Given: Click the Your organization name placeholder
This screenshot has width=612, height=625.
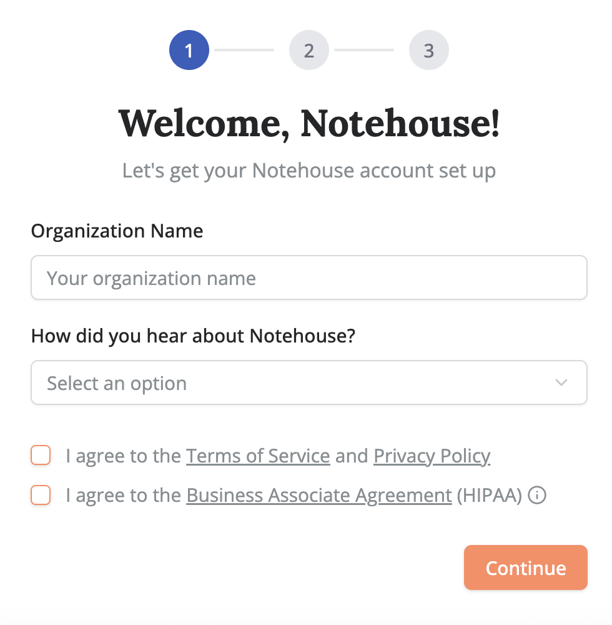Looking at the screenshot, I should [150, 277].
